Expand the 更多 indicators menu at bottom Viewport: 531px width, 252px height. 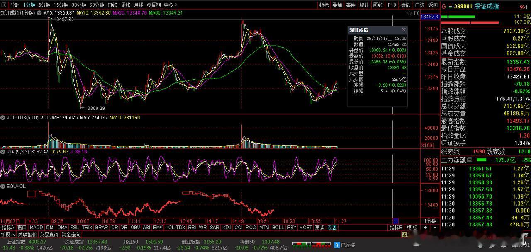pos(319,228)
